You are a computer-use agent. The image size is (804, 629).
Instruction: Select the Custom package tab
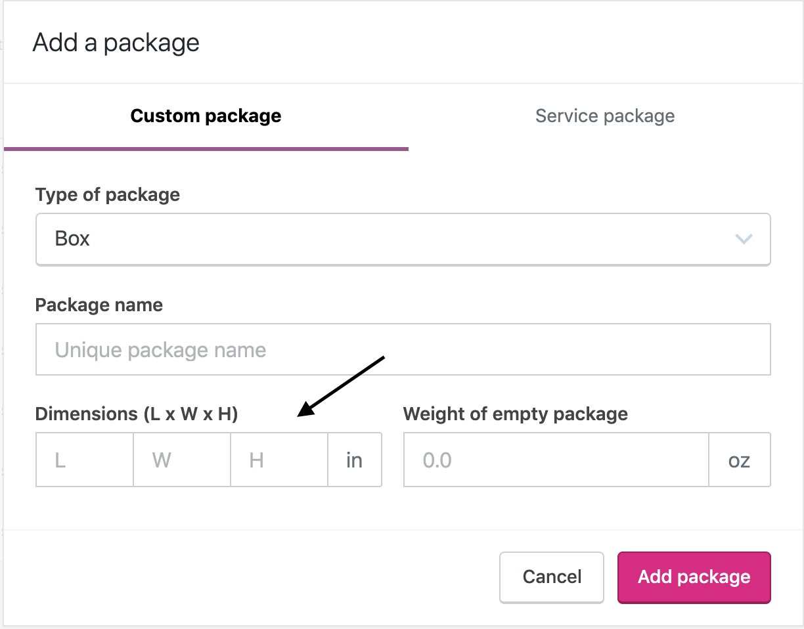(206, 116)
